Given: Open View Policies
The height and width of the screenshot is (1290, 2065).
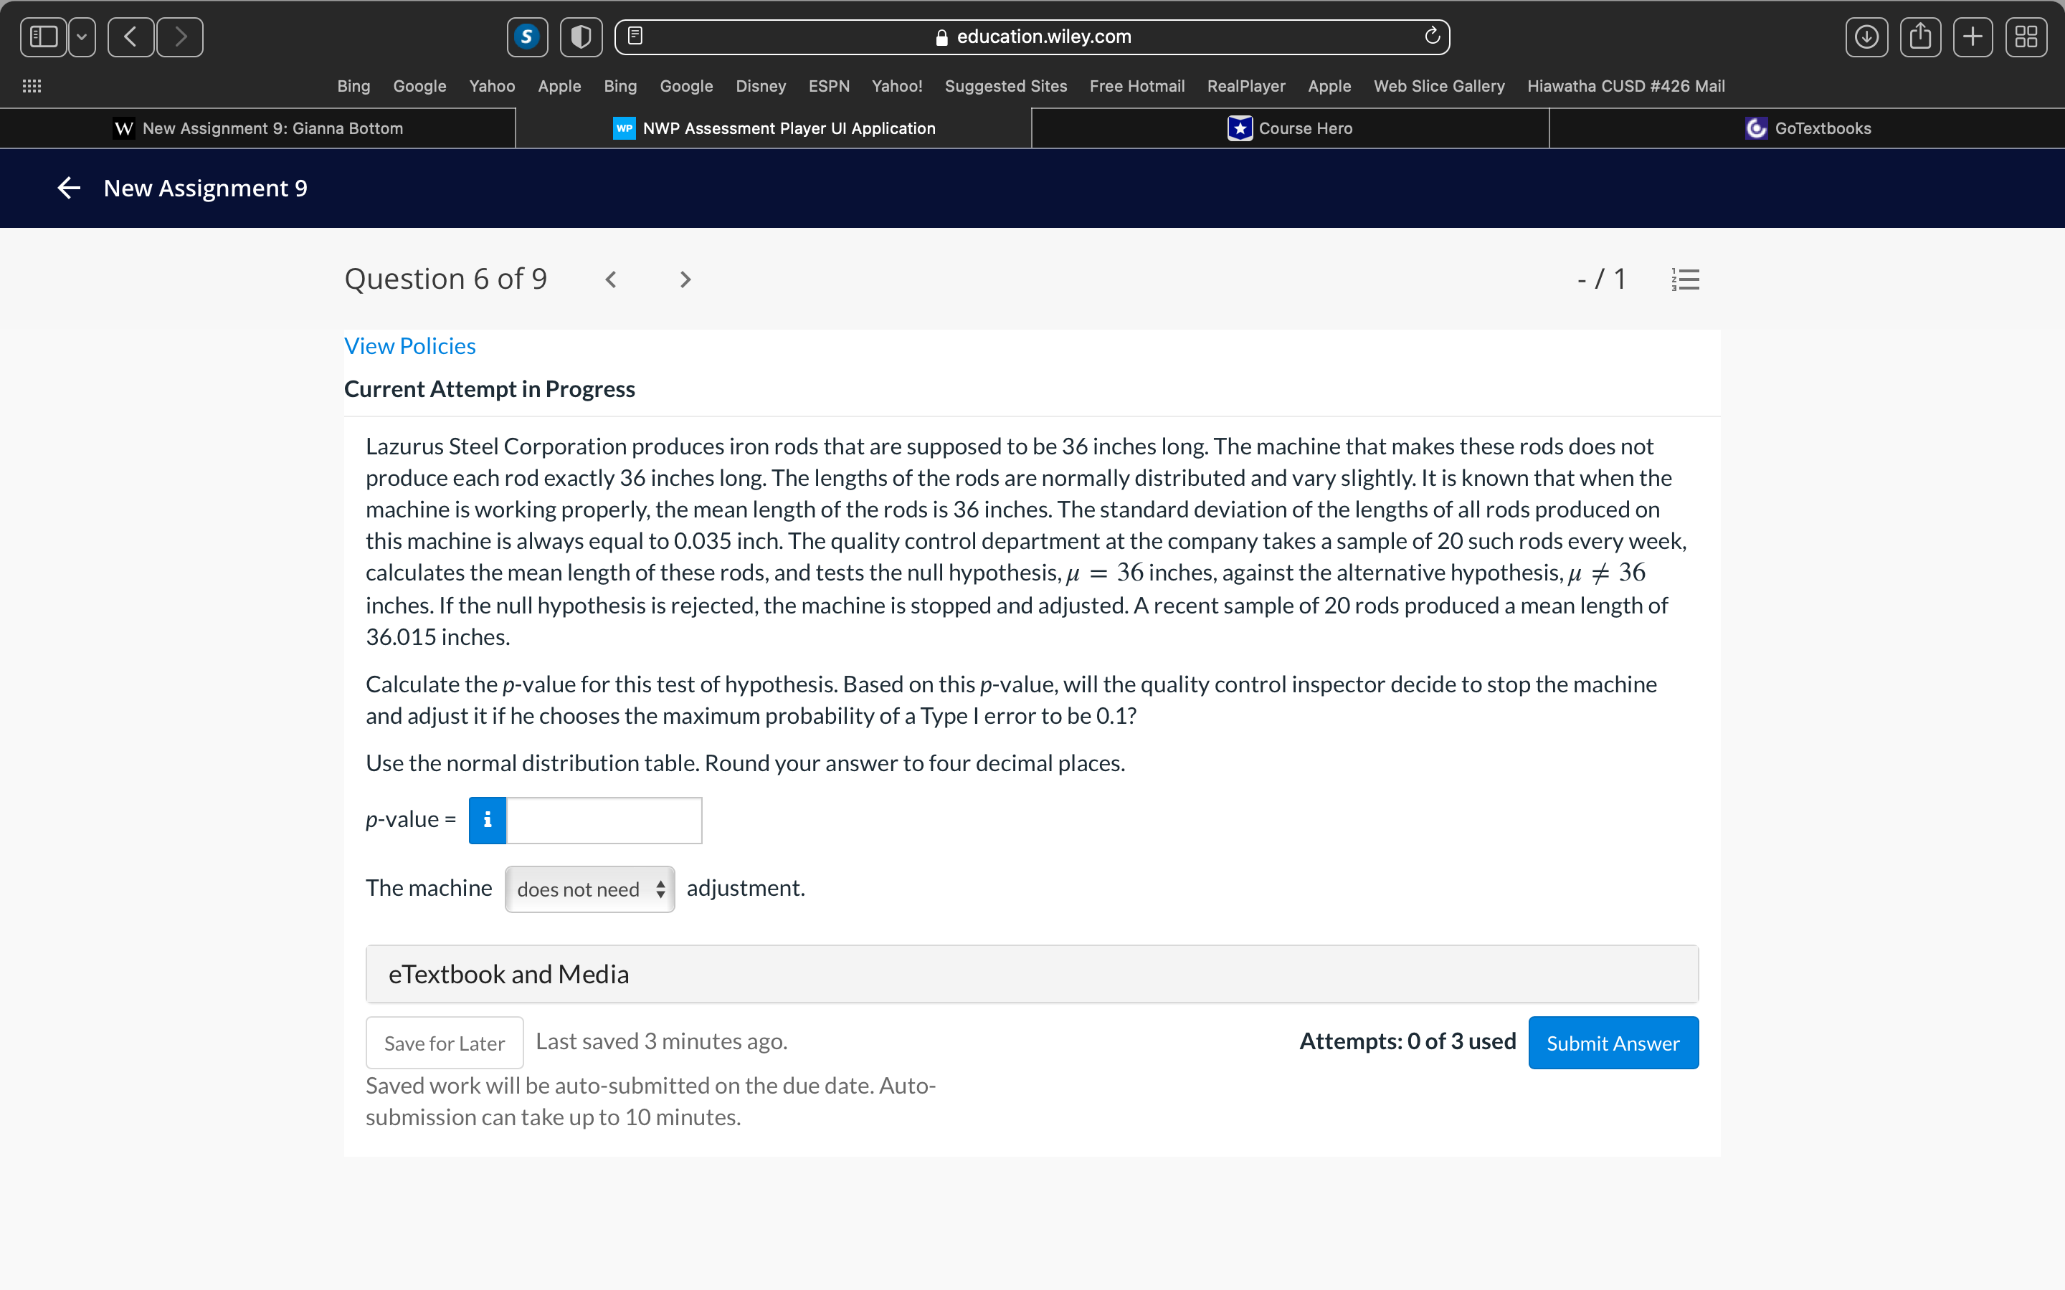Looking at the screenshot, I should coord(409,345).
